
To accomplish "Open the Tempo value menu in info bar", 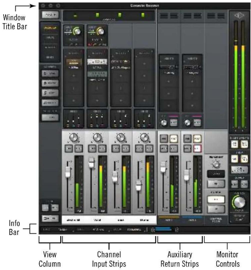I will coord(63,230).
